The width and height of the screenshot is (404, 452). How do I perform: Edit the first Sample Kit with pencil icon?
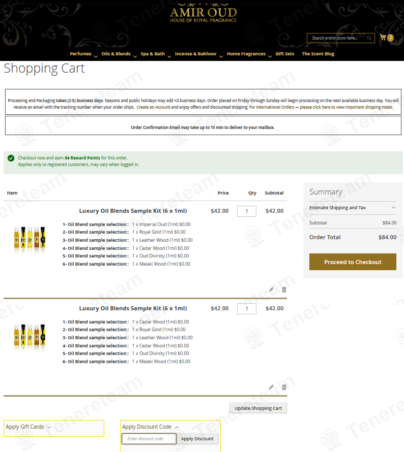(x=271, y=289)
